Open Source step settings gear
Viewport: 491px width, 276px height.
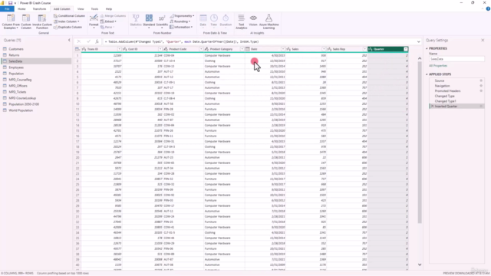tap(481, 80)
